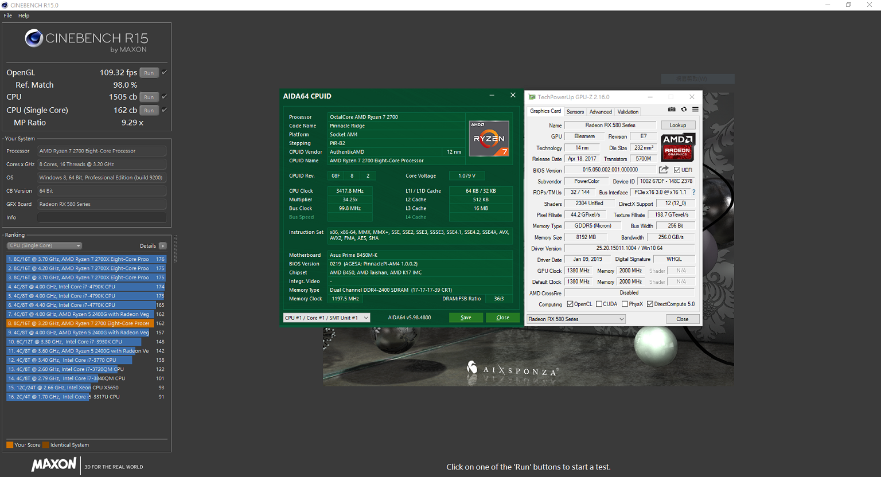Toggle the CPU (Single Core) test checkmark

(x=165, y=110)
